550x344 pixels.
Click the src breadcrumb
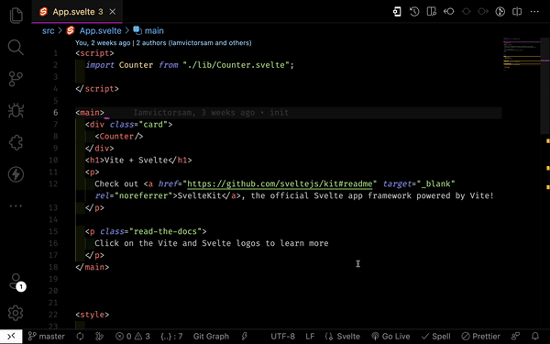coord(48,31)
